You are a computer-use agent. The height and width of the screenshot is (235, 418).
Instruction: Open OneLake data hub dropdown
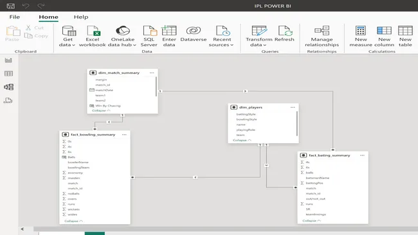pyautogui.click(x=122, y=37)
